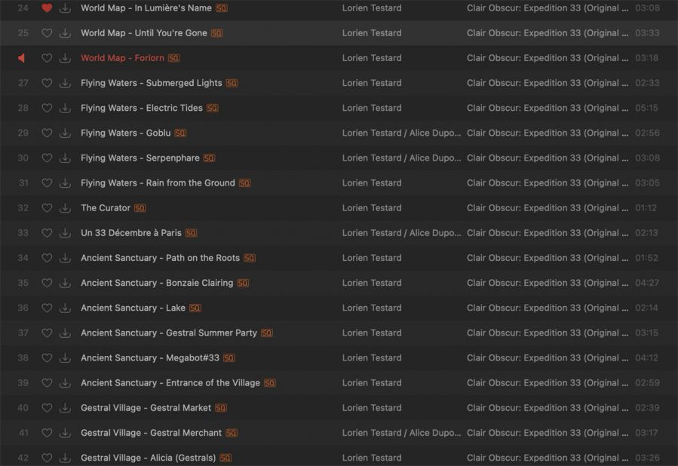
Task: Select track Ancient Sanctuary - Megabot#33
Action: 150,358
